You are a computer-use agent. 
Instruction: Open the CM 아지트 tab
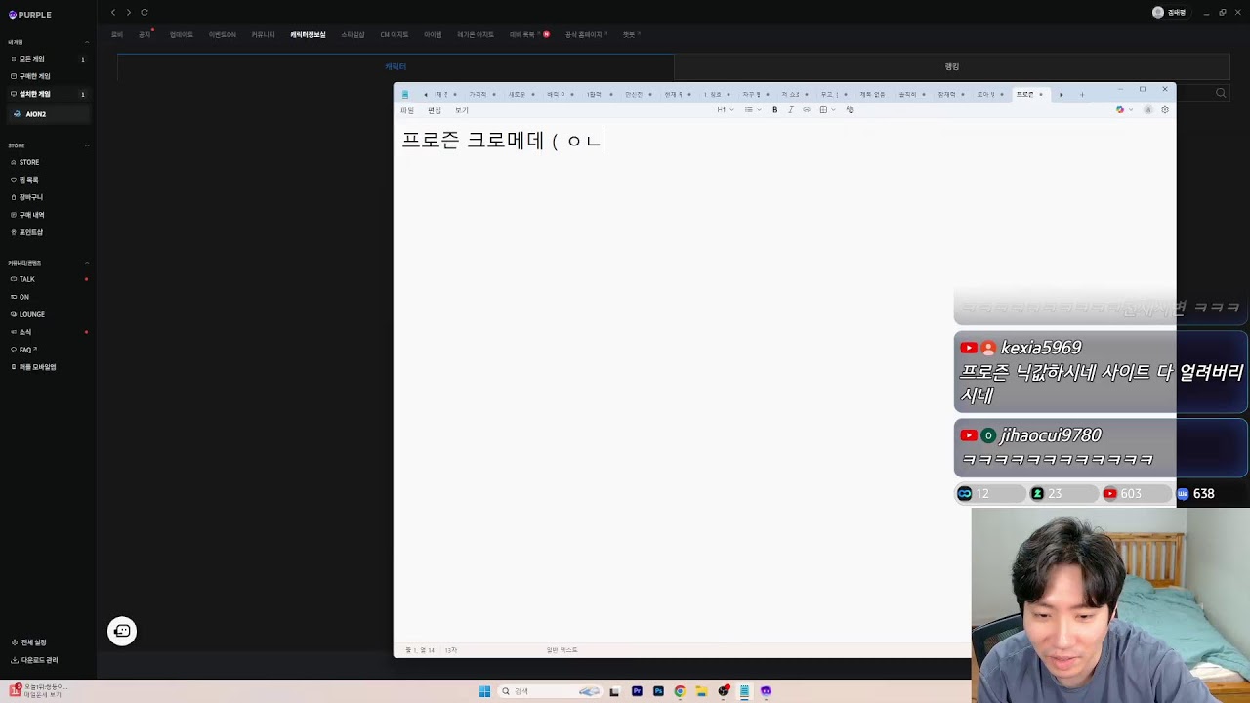(395, 35)
